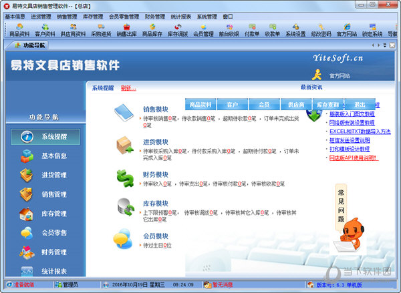Viewport: 401px width, 293px height.
Task: Click the 刷新... link
Action: pos(128,88)
